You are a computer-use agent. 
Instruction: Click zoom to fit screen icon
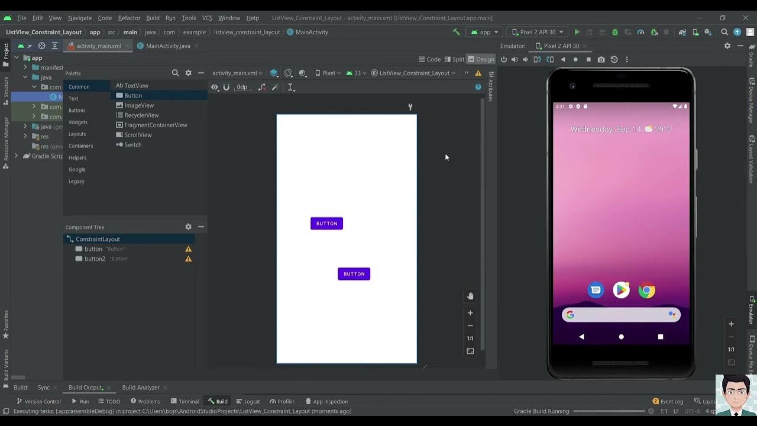(x=470, y=351)
